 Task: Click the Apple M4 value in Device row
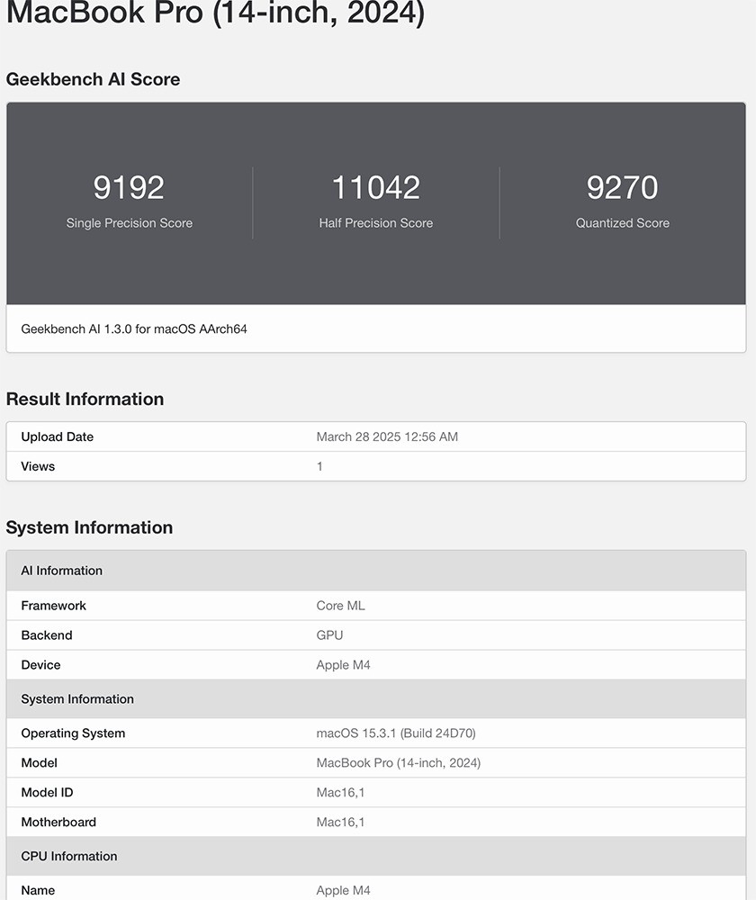pyautogui.click(x=343, y=665)
